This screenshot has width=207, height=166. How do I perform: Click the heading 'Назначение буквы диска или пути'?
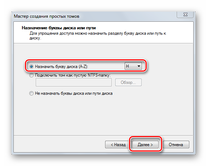59,28
